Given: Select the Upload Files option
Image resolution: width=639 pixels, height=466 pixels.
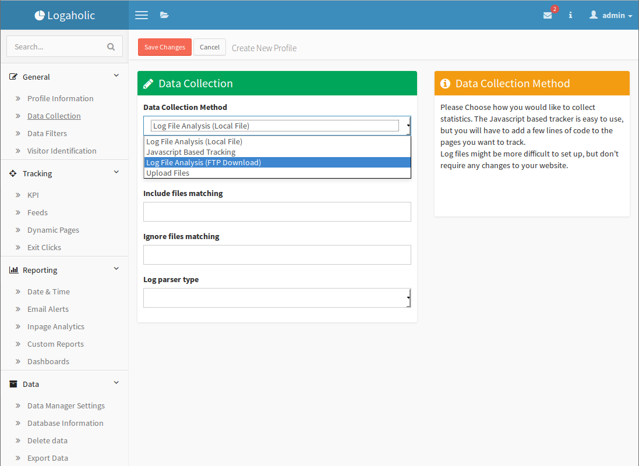Looking at the screenshot, I should [168, 173].
